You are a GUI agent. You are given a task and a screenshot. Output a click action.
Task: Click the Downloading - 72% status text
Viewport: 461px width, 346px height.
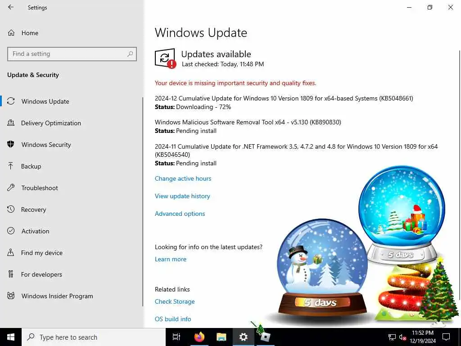point(203,107)
